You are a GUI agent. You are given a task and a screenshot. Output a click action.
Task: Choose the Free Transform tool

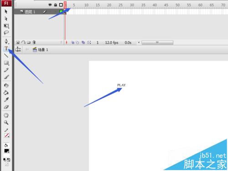click(x=6, y=26)
